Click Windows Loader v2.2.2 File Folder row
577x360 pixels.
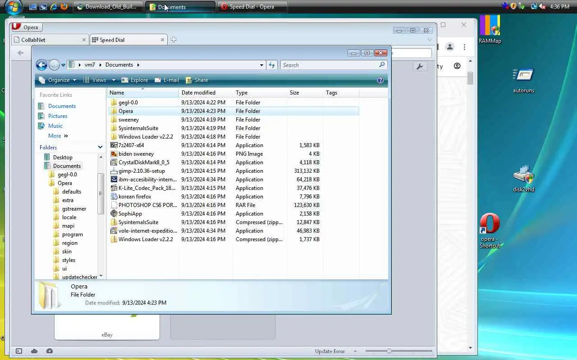point(234,137)
